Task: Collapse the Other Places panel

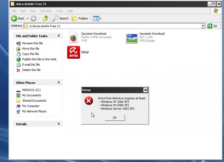Action: click(x=59, y=82)
